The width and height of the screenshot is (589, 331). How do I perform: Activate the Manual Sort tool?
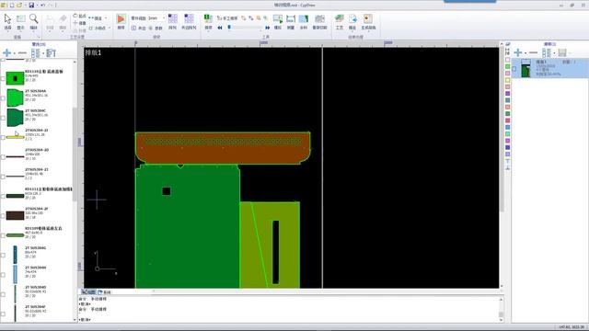227,18
